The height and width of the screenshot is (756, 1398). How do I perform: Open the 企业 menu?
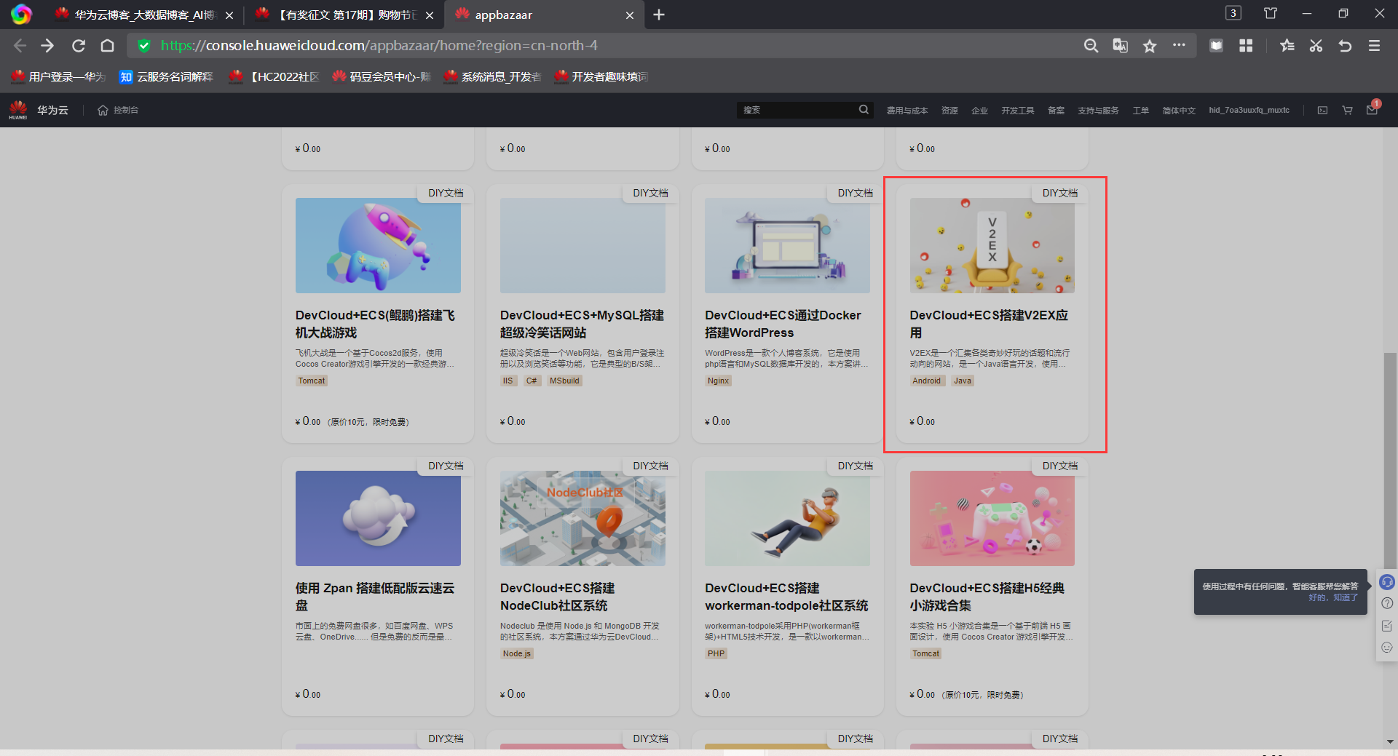click(x=979, y=111)
